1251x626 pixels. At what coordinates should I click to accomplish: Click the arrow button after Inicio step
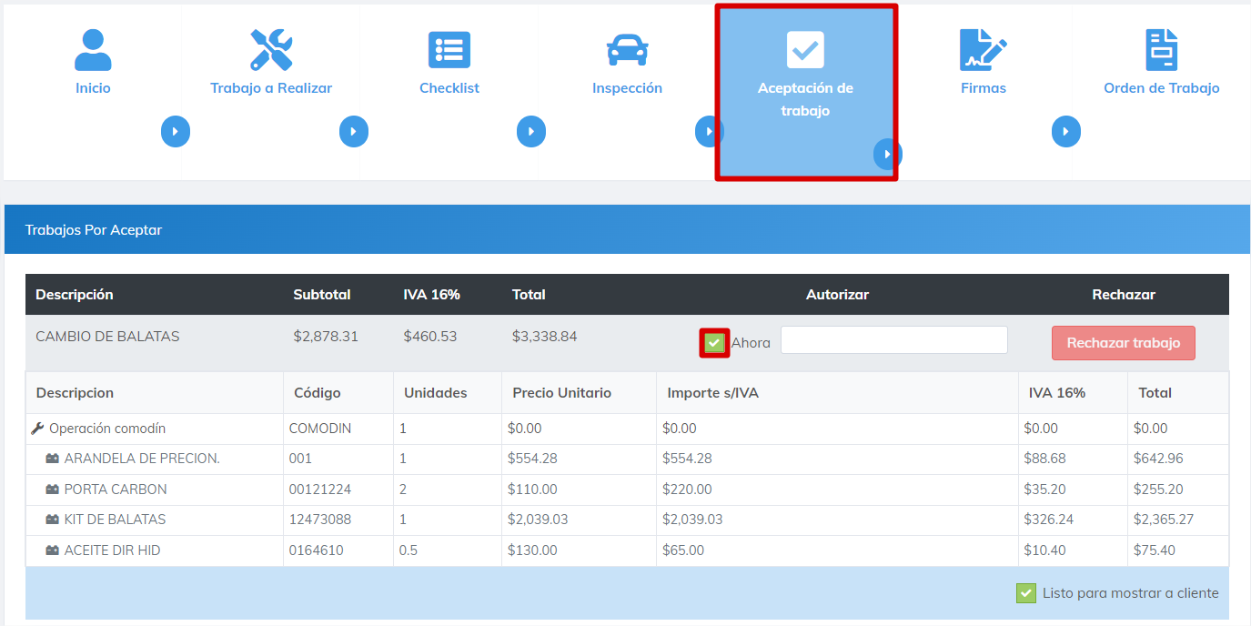pyautogui.click(x=176, y=132)
